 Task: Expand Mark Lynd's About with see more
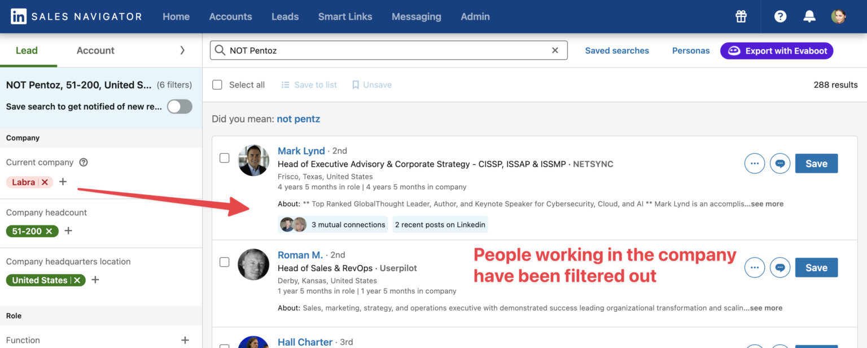point(764,204)
